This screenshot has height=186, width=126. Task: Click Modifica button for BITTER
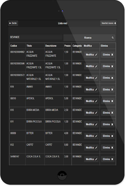tap(91, 136)
